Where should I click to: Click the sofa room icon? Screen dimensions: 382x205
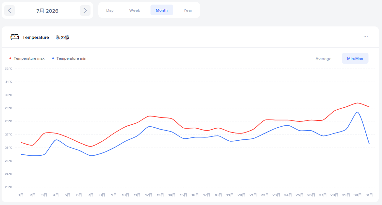(x=15, y=37)
